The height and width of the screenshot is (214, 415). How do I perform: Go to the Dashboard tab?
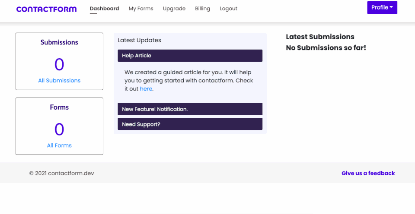pos(104,9)
